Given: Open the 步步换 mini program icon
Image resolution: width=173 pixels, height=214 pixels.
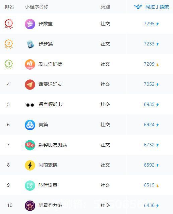Looking at the screenshot, I should (x=30, y=44).
